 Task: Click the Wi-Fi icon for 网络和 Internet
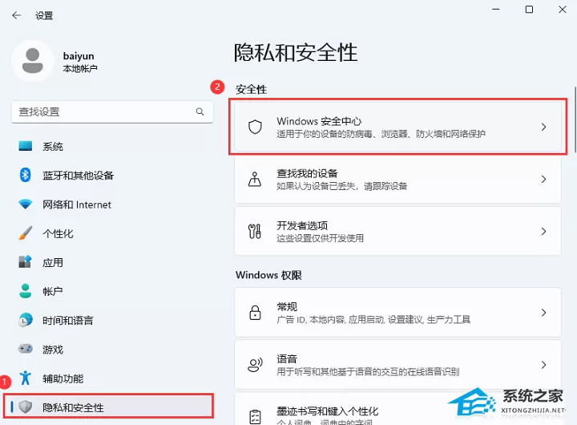[x=26, y=204]
